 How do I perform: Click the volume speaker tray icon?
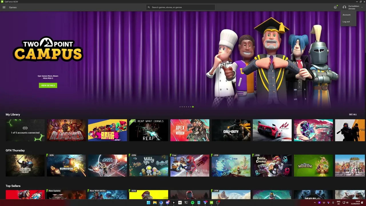point(347,203)
